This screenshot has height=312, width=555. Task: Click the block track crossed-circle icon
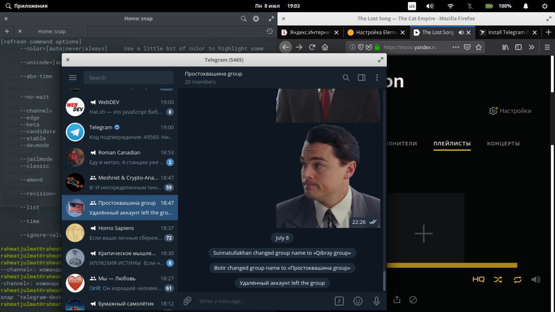pyautogui.click(x=413, y=300)
